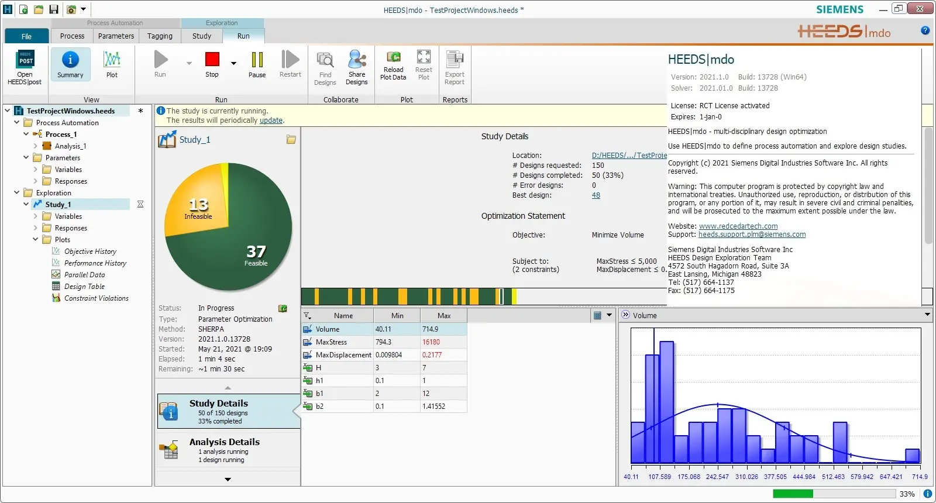This screenshot has height=503, width=936.
Task: Open the quick access toolbar dropdown arrow
Action: click(83, 9)
